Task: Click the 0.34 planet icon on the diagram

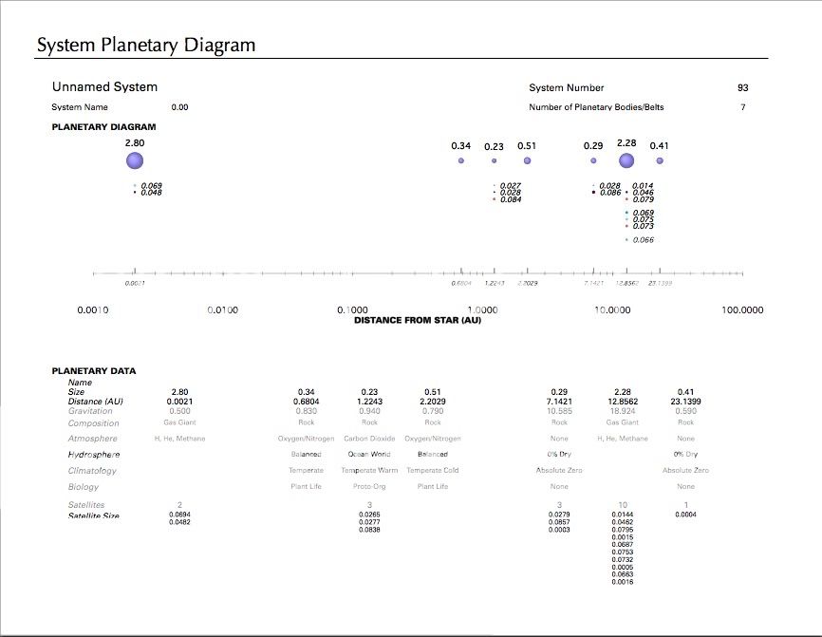Action: click(x=460, y=160)
